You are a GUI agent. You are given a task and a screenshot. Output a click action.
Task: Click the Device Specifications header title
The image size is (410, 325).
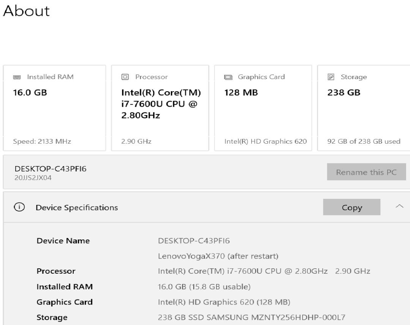[77, 208]
